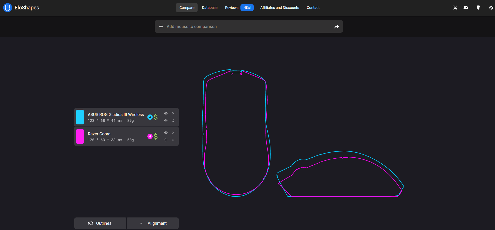Click the 123 * 68 * 44 mm dimensions

(105, 121)
